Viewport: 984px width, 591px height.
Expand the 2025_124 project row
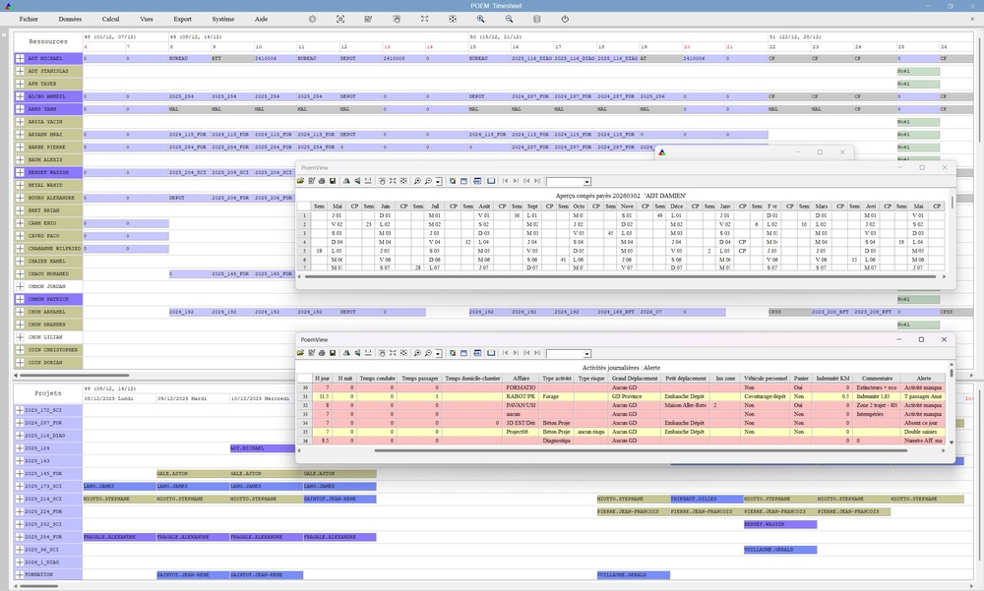coord(20,448)
